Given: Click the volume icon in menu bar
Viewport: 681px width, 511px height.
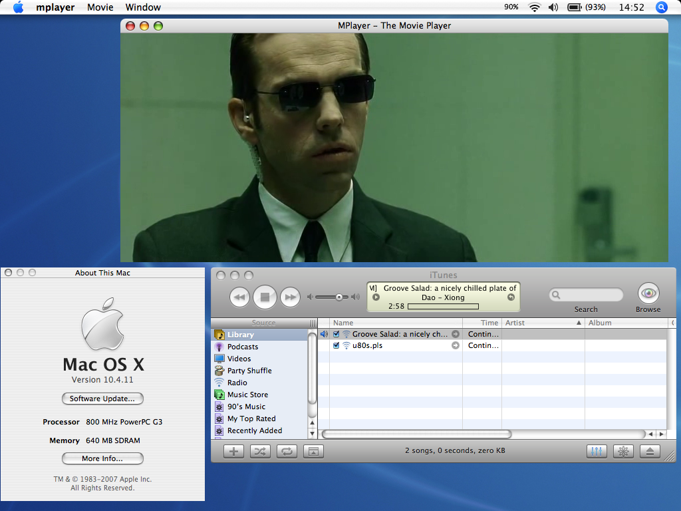Looking at the screenshot, I should click(553, 7).
